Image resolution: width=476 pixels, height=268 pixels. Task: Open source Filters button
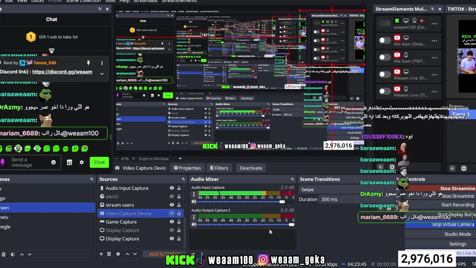click(x=219, y=168)
